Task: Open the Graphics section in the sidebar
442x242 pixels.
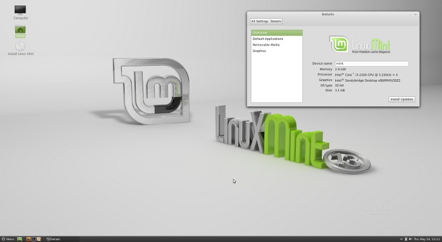Action: click(x=277, y=51)
